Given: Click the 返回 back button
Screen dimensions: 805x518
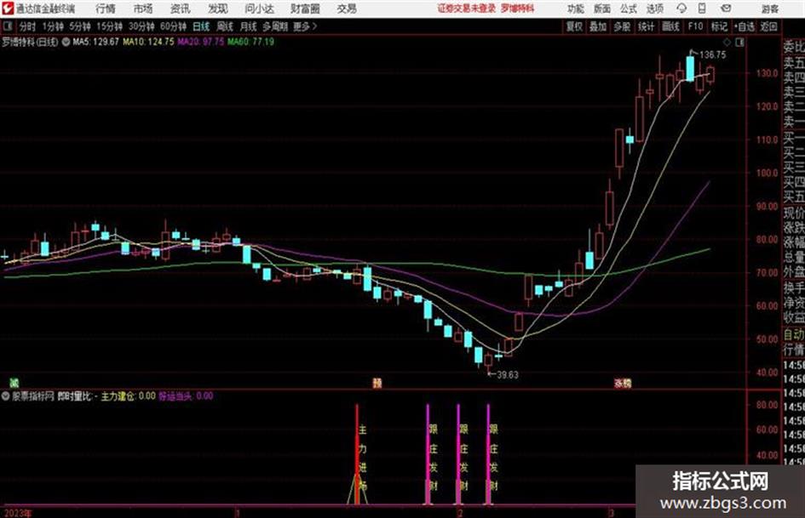Looking at the screenshot, I should point(768,26).
